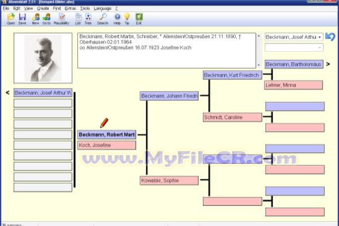Click the portrait photo of Robert Beckmann
Viewport: 339px width, 226px height.
click(43, 58)
